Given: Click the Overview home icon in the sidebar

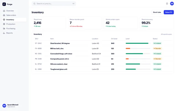Looking at the screenshot, I should pyautogui.click(x=4, y=11).
